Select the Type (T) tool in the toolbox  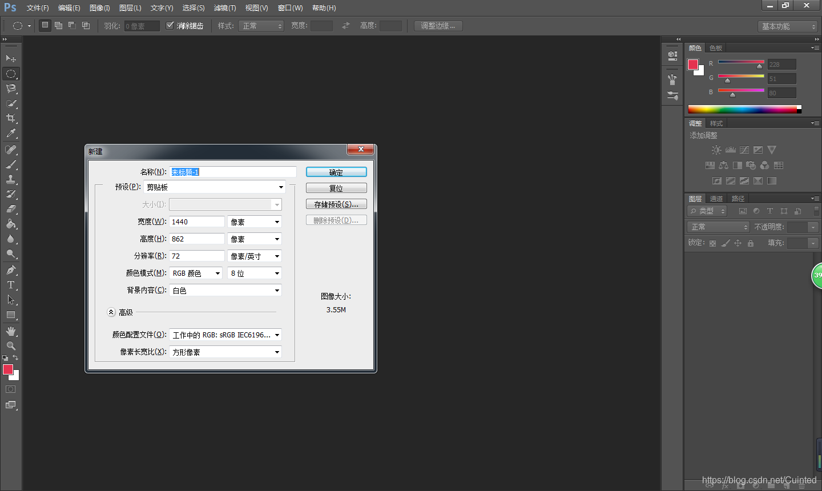(x=11, y=285)
